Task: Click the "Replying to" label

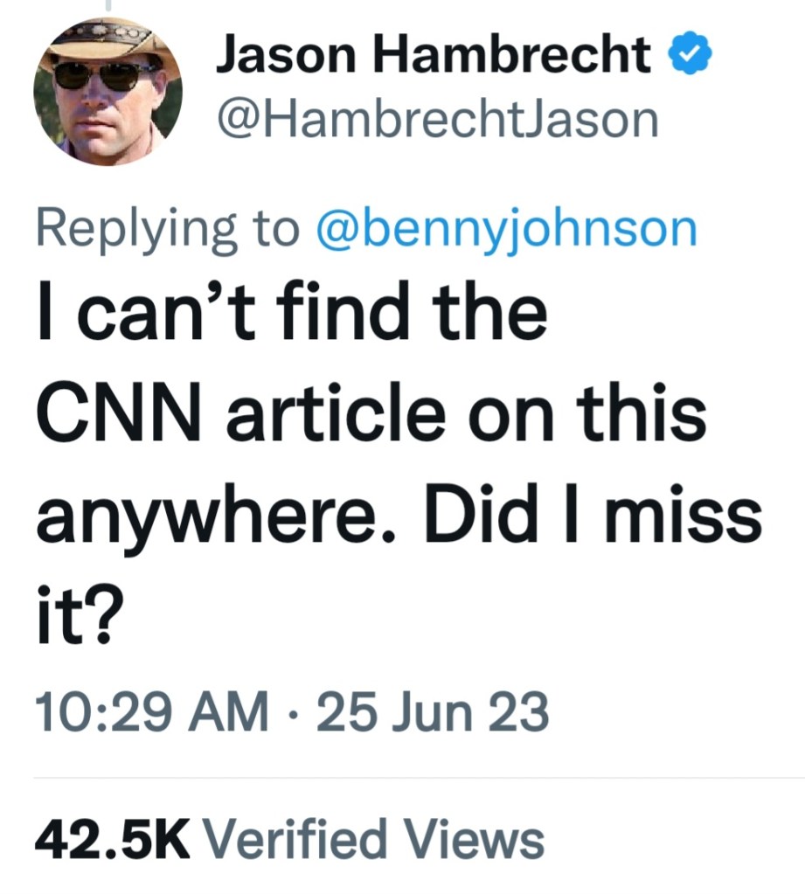Action: click(166, 229)
